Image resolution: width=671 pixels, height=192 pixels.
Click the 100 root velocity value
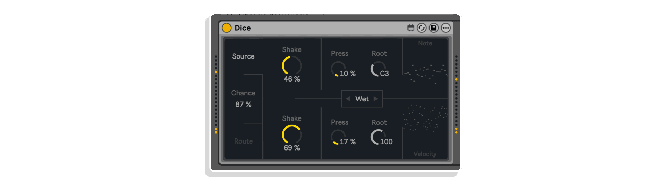pyautogui.click(x=387, y=142)
